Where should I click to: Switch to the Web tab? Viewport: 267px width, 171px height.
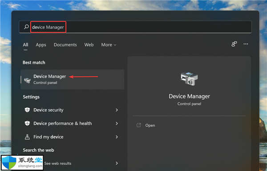pos(89,45)
